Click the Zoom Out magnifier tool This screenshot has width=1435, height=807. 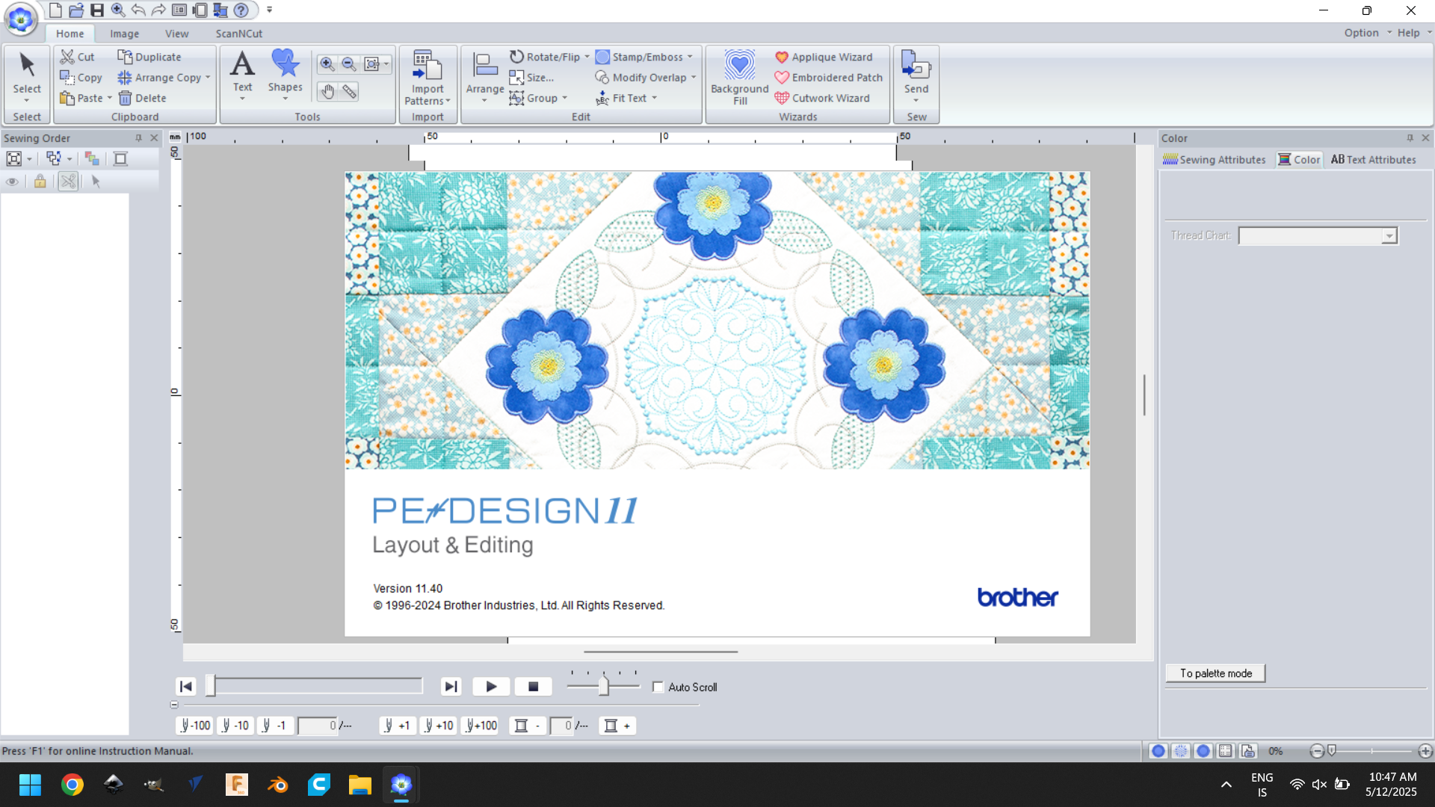click(x=349, y=64)
